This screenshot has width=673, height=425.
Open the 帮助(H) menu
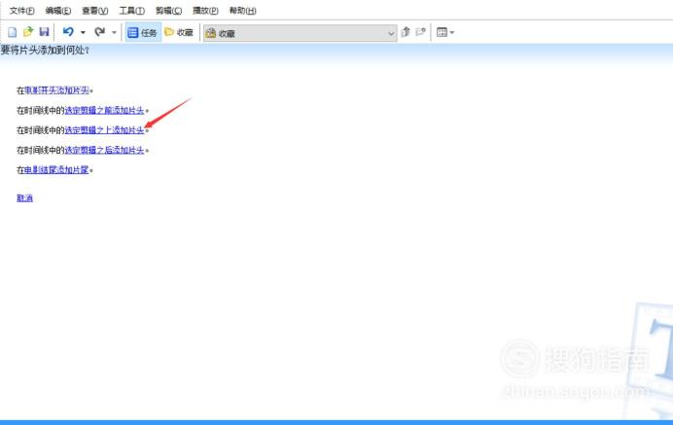[242, 11]
